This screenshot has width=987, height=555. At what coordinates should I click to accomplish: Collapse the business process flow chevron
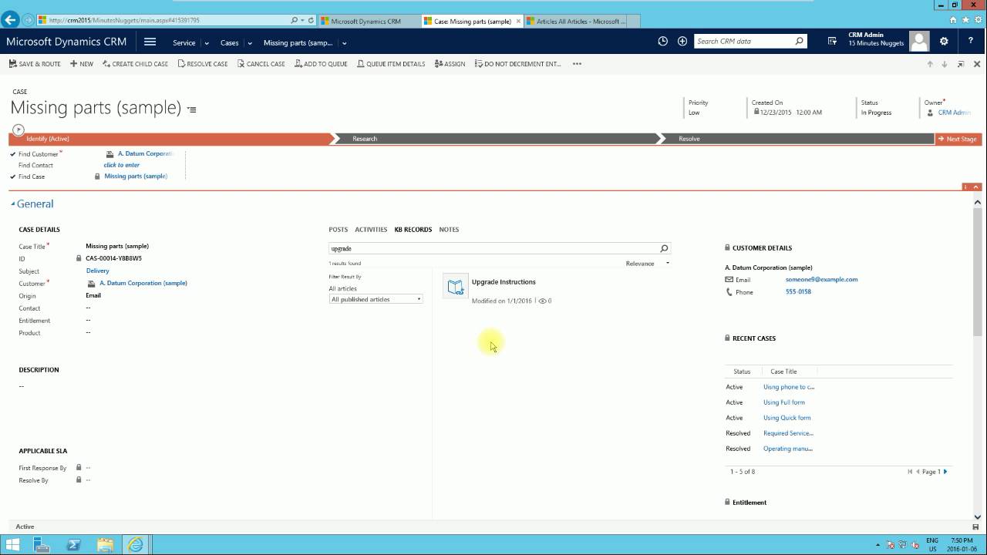[x=977, y=187]
